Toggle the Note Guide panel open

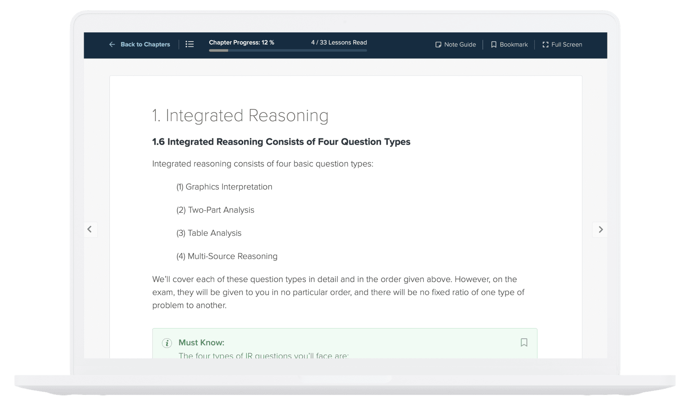click(x=456, y=44)
